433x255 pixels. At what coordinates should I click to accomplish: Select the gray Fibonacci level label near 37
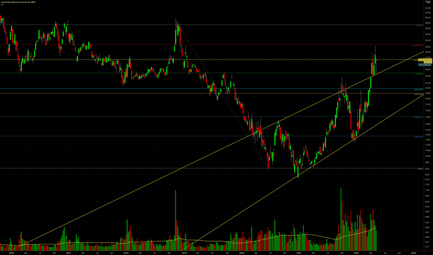point(420,25)
